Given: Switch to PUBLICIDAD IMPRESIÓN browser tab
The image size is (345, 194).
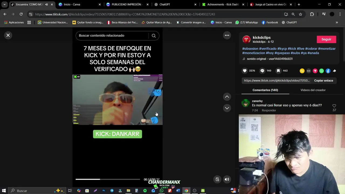Looking at the screenshot, I should [127, 4].
